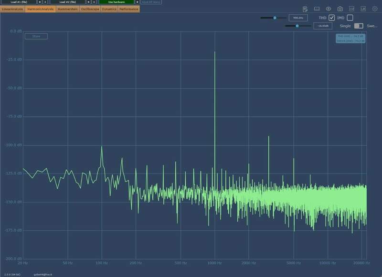Uncheck the THD checkbox
The height and width of the screenshot is (277, 382).
[x=332, y=18]
